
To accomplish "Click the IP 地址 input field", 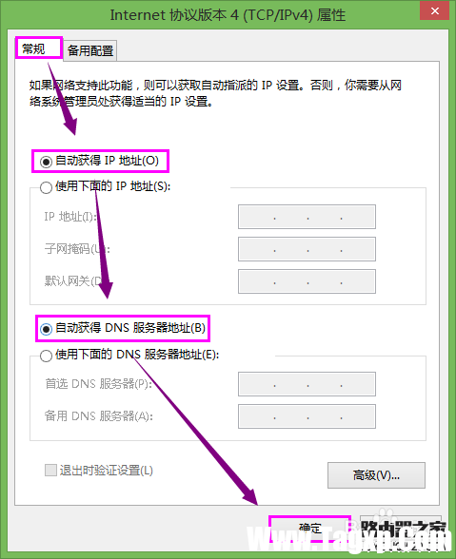I will 307,217.
